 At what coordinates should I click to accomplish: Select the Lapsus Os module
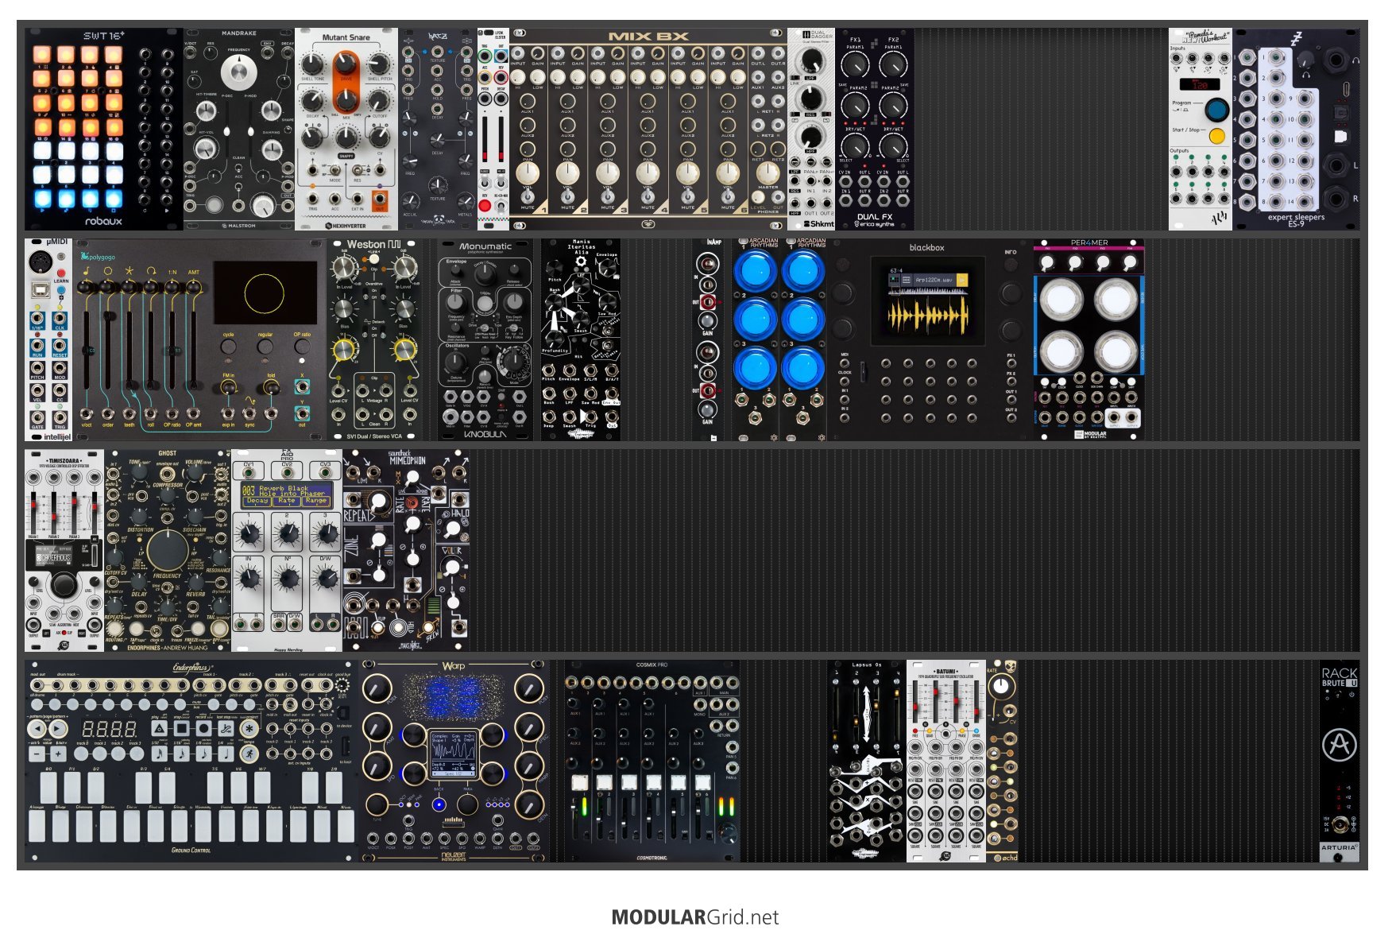coord(867,761)
